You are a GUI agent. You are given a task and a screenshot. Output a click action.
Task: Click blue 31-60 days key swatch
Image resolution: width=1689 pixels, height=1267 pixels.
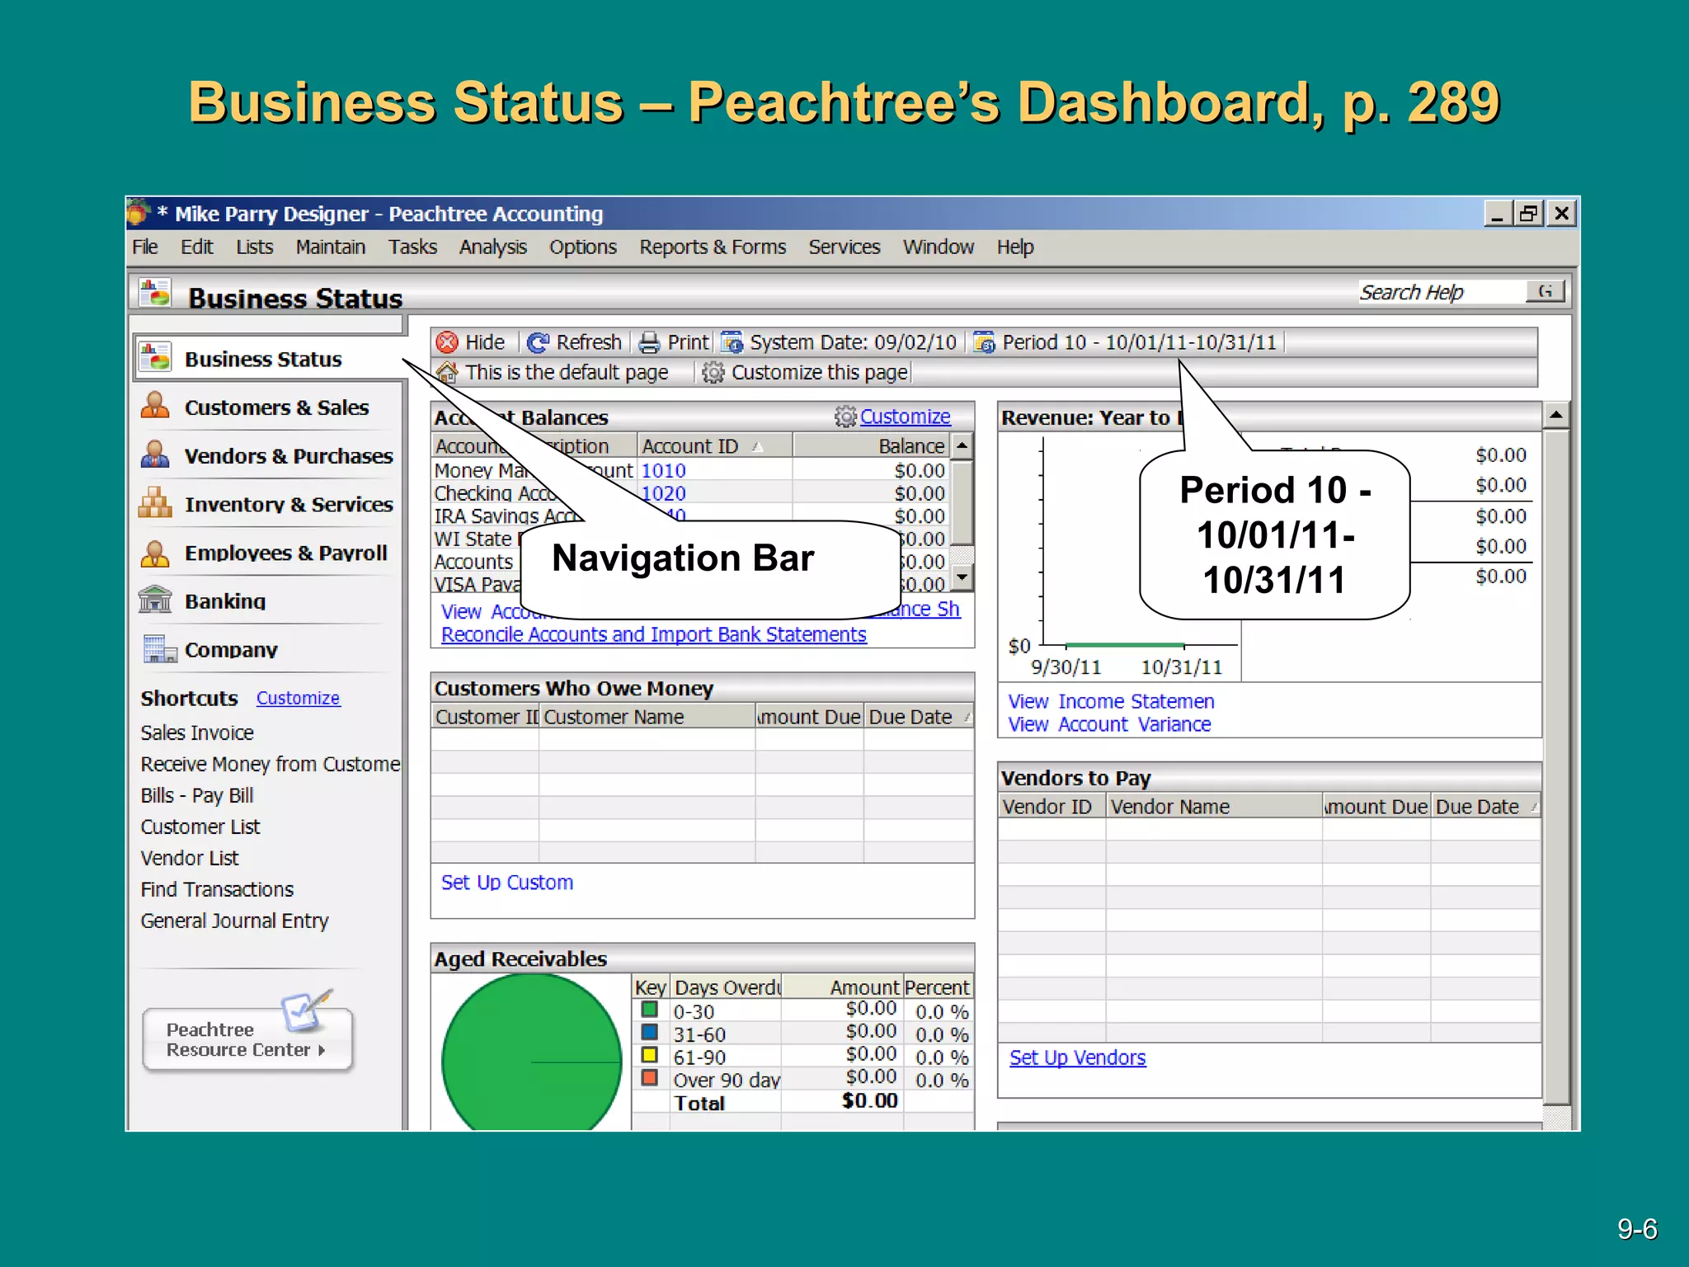650,1032
